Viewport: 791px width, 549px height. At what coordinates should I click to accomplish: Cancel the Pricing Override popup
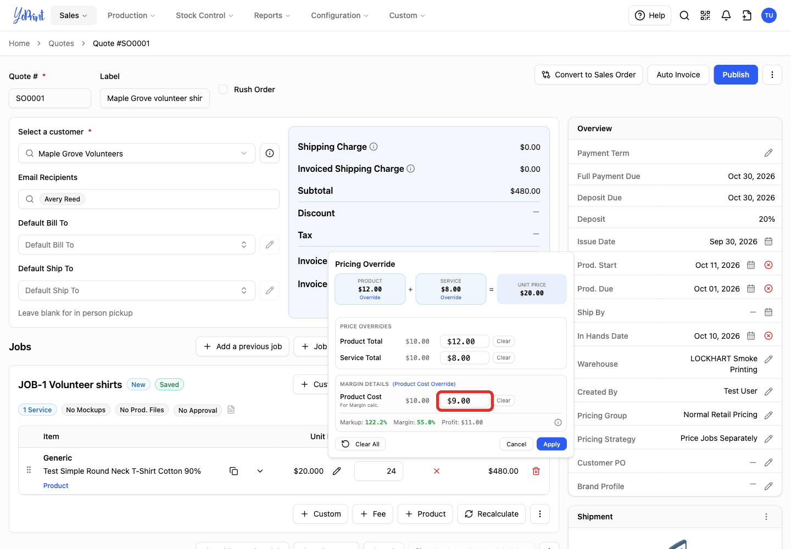pyautogui.click(x=516, y=444)
